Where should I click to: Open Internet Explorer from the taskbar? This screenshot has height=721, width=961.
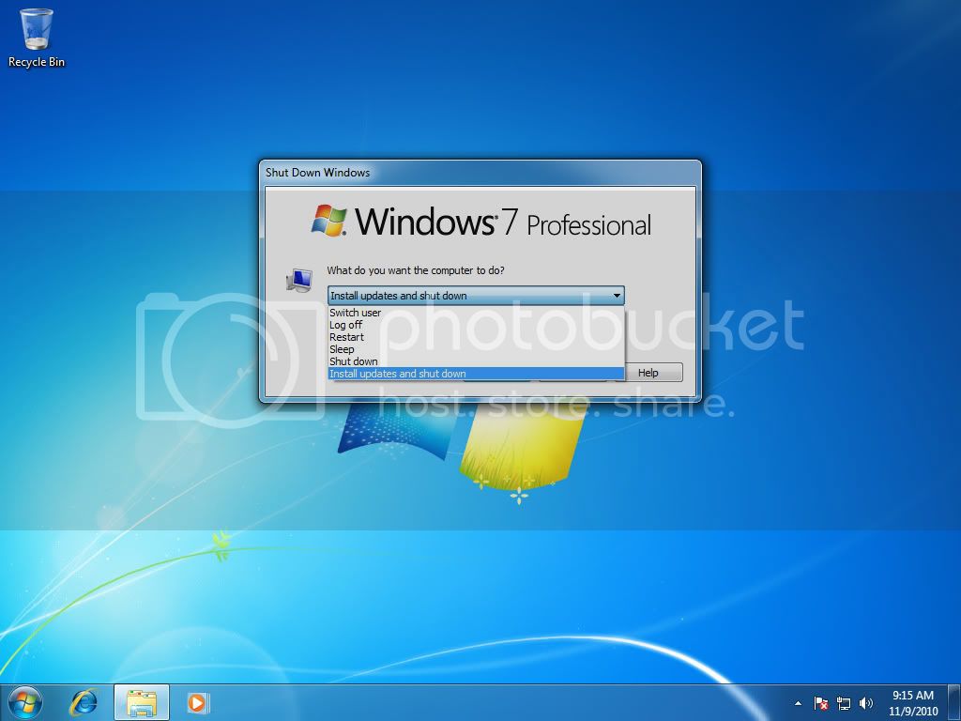[x=84, y=702]
